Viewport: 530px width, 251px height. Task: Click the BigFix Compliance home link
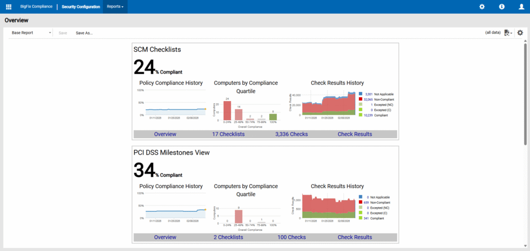click(x=37, y=7)
